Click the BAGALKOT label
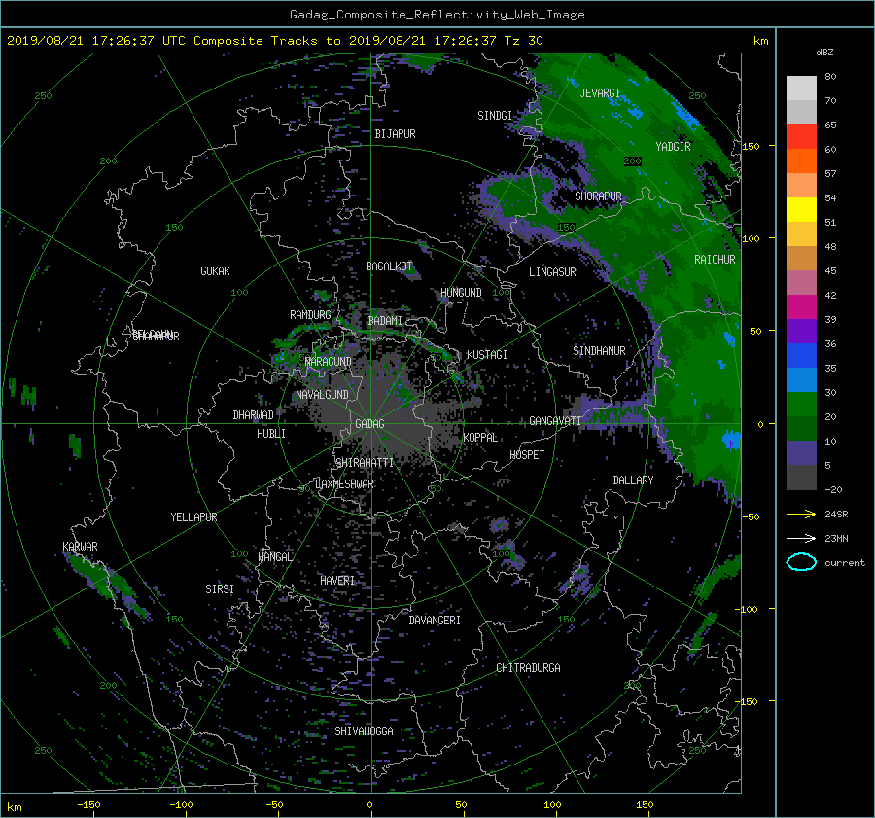875x818 pixels. point(389,267)
